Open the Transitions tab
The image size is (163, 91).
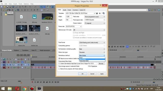25,50
